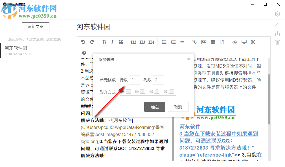The image size is (285, 167).
Task: Enter fullscreen editing mode
Action: [253, 42]
